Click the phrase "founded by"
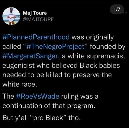Image resolution: width=129 pixels, height=128 pixels. click(108, 47)
